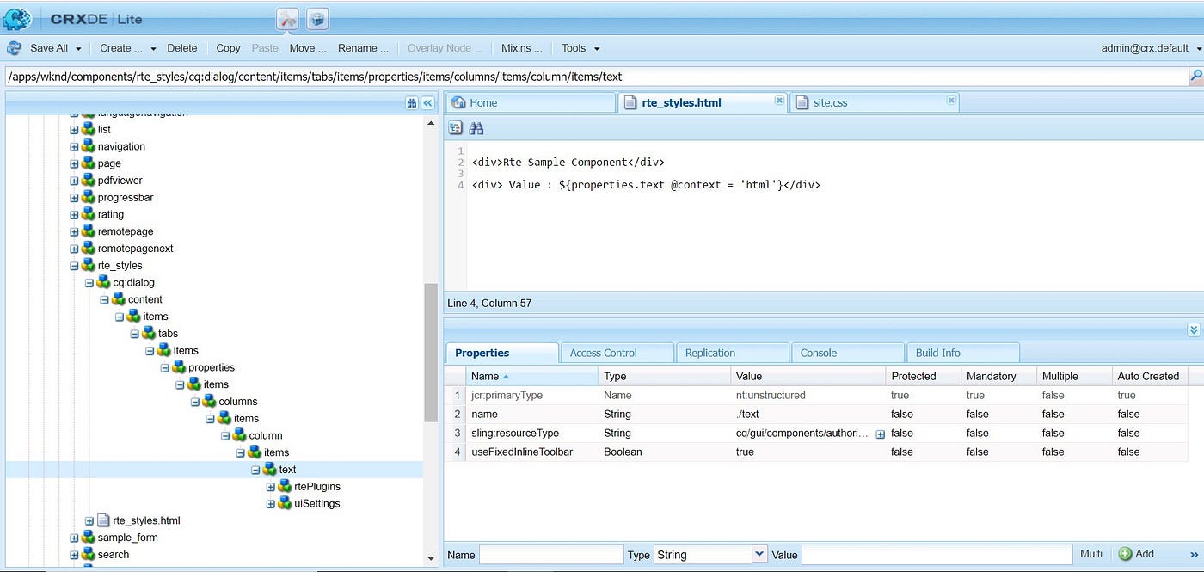Viewport: 1204px width, 572px height.
Task: Click the rtePlugins node icon
Action: [x=285, y=487]
